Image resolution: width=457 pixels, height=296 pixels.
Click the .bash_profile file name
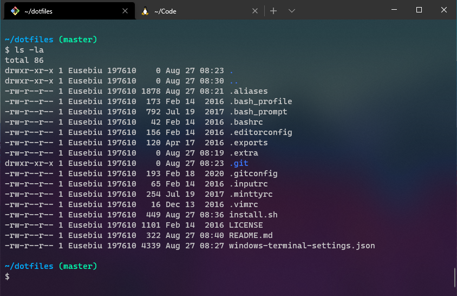coord(261,101)
